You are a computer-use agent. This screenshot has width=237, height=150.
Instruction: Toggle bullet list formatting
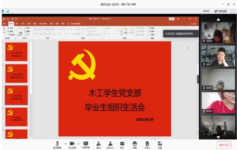(67, 29)
